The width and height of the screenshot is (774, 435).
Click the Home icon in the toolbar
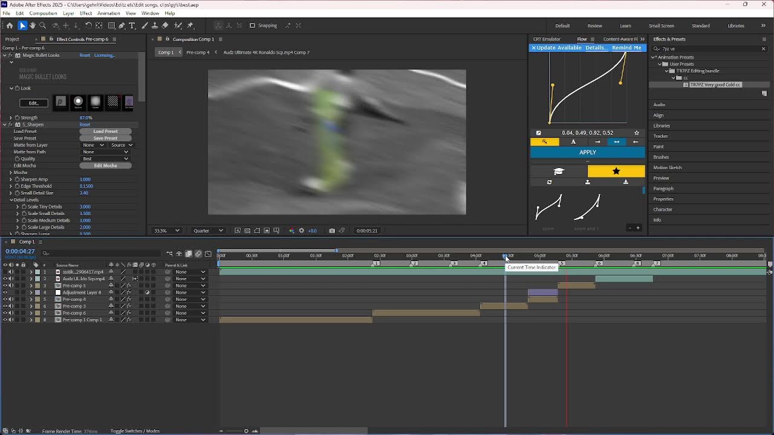point(10,25)
